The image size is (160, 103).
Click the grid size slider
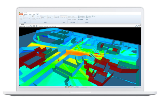click(x=27, y=18)
